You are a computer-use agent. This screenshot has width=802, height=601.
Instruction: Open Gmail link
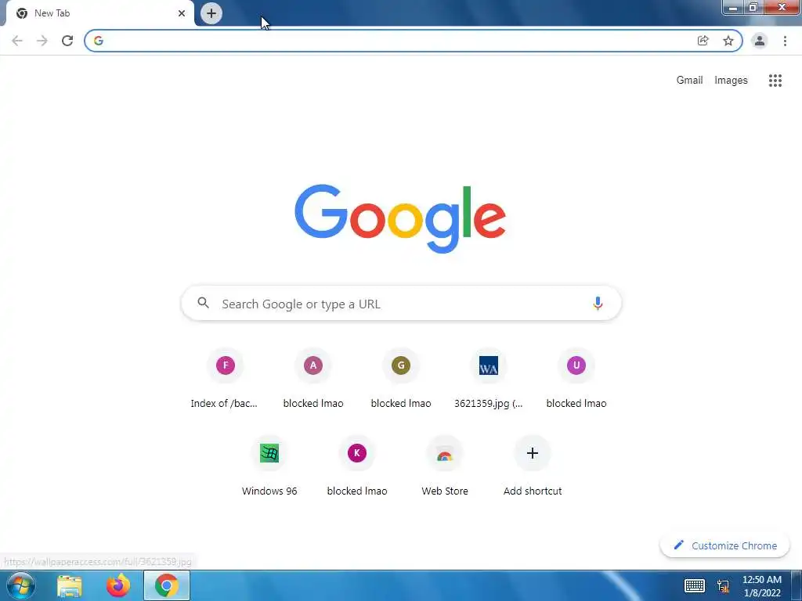689,81
